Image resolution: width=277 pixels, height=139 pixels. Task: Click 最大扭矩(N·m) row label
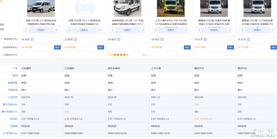point(10,112)
